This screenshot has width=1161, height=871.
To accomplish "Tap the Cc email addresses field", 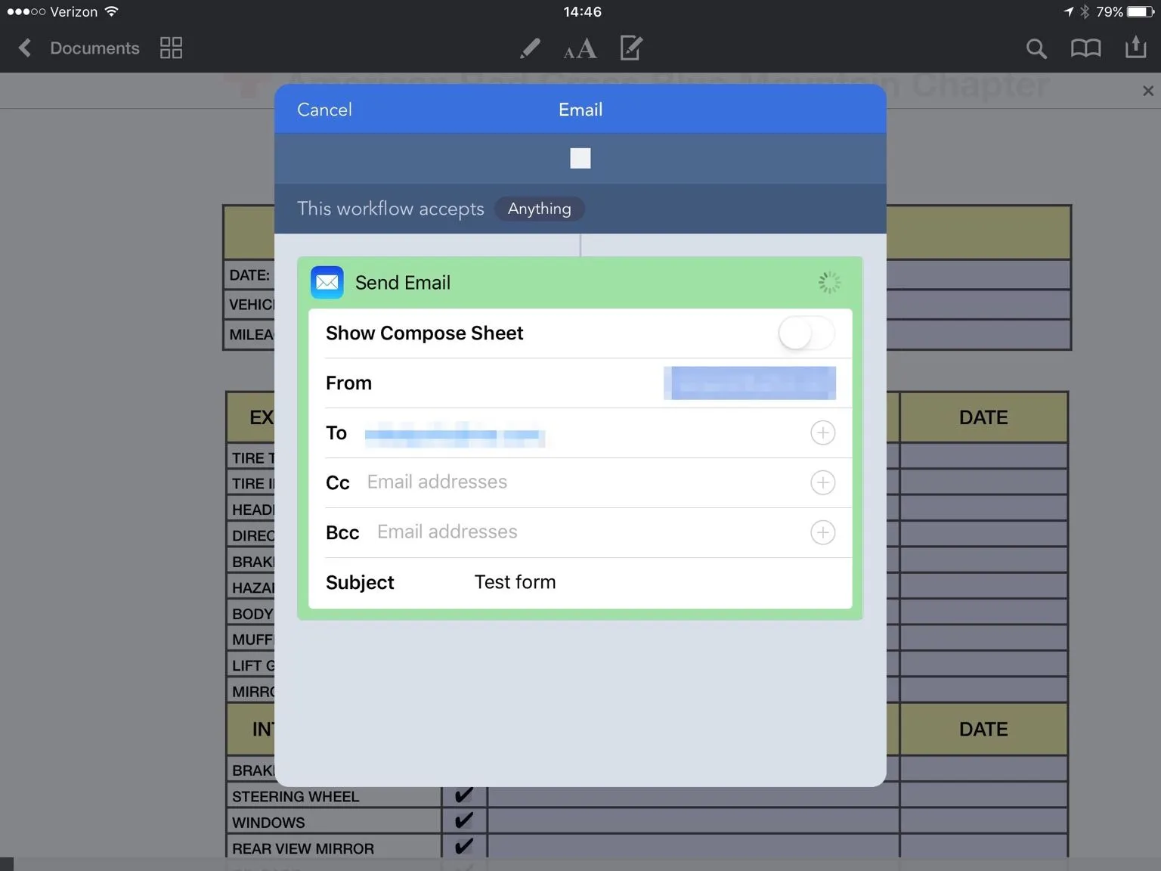I will click(574, 482).
